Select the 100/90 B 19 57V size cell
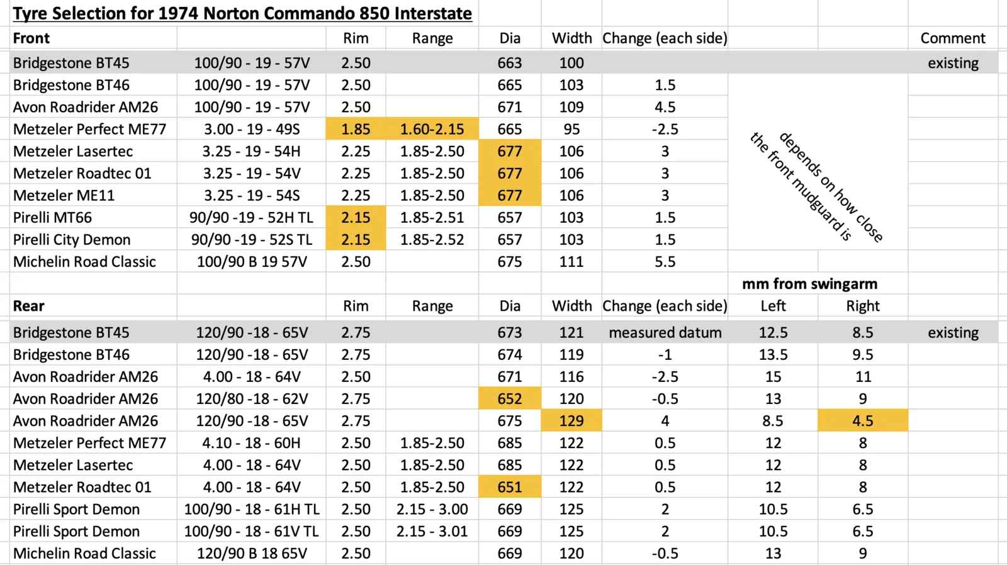This screenshot has width=1007, height=565. point(252,262)
